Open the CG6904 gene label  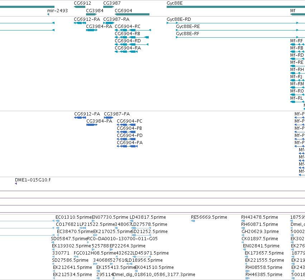click(124, 11)
